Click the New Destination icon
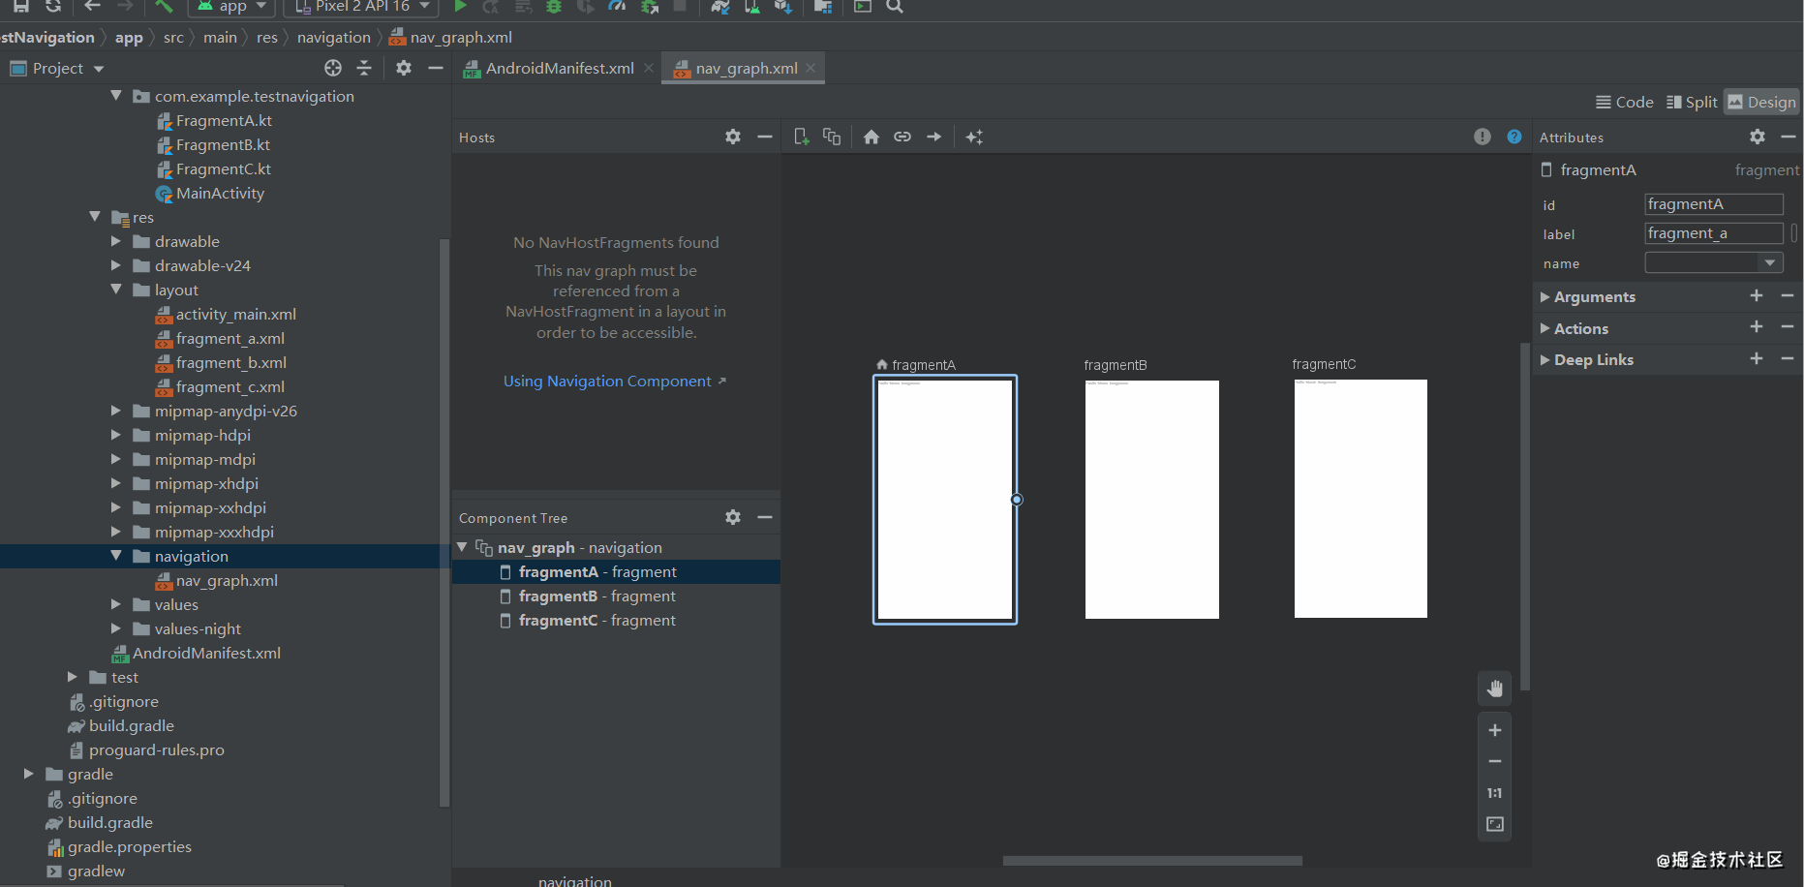 [801, 137]
